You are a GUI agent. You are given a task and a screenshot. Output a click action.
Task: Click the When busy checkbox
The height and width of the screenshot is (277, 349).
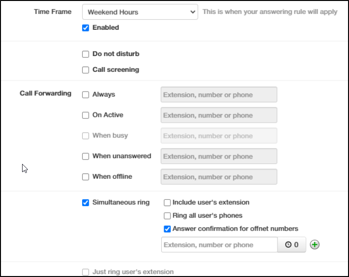pyautogui.click(x=86, y=136)
